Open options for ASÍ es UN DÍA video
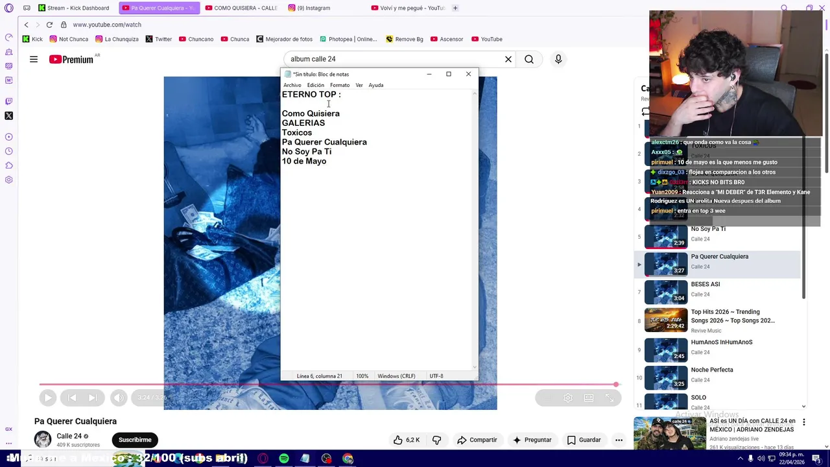This screenshot has height=467, width=830. [804, 422]
